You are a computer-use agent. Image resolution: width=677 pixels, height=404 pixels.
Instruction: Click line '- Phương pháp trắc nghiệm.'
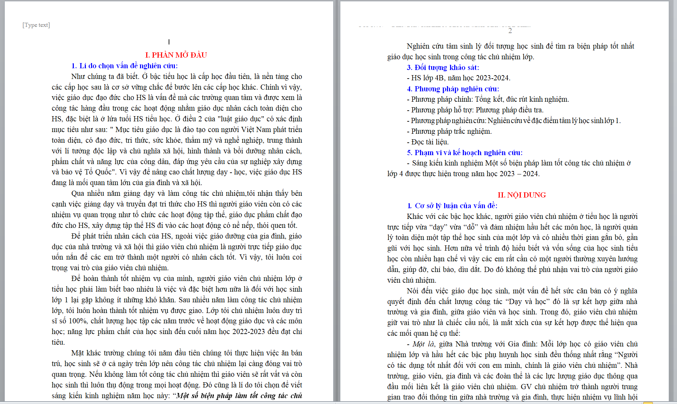tap(449, 131)
